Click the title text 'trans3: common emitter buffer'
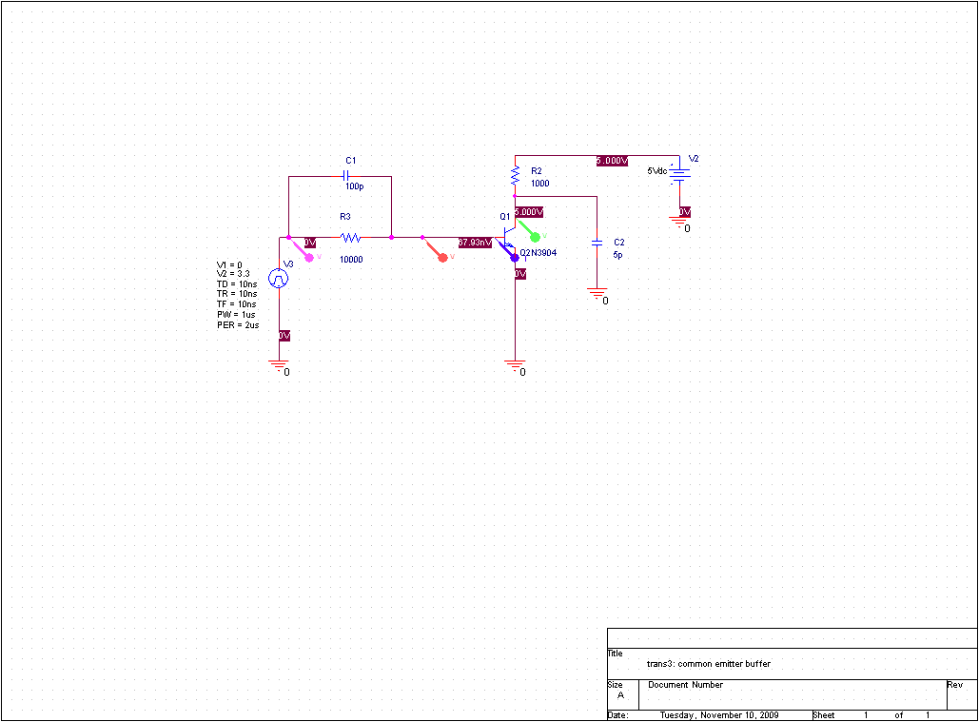The height and width of the screenshot is (722, 979). [709, 664]
